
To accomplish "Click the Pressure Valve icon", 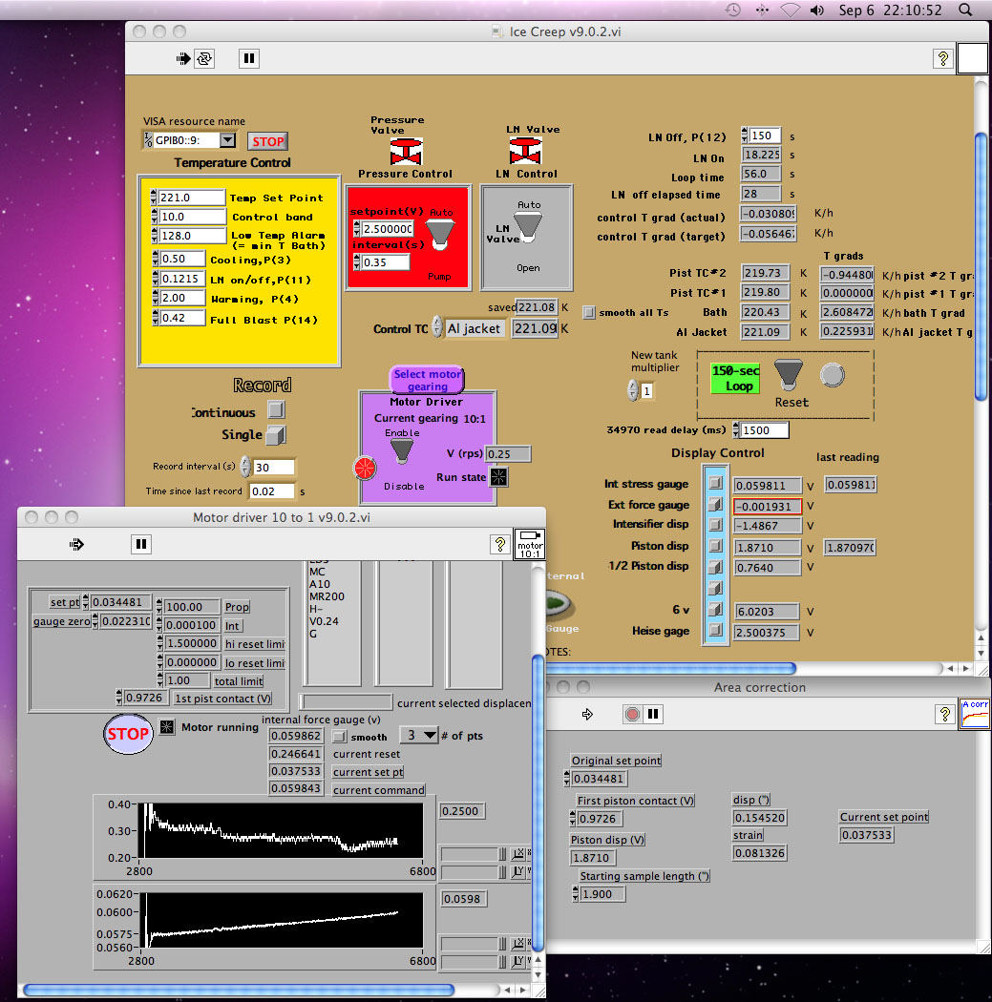I will [407, 151].
